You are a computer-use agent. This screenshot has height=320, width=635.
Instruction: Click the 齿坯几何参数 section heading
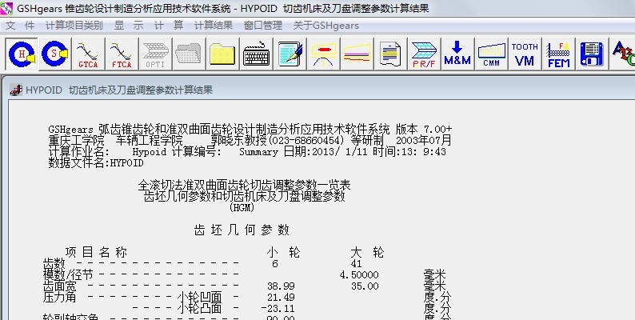(242, 230)
